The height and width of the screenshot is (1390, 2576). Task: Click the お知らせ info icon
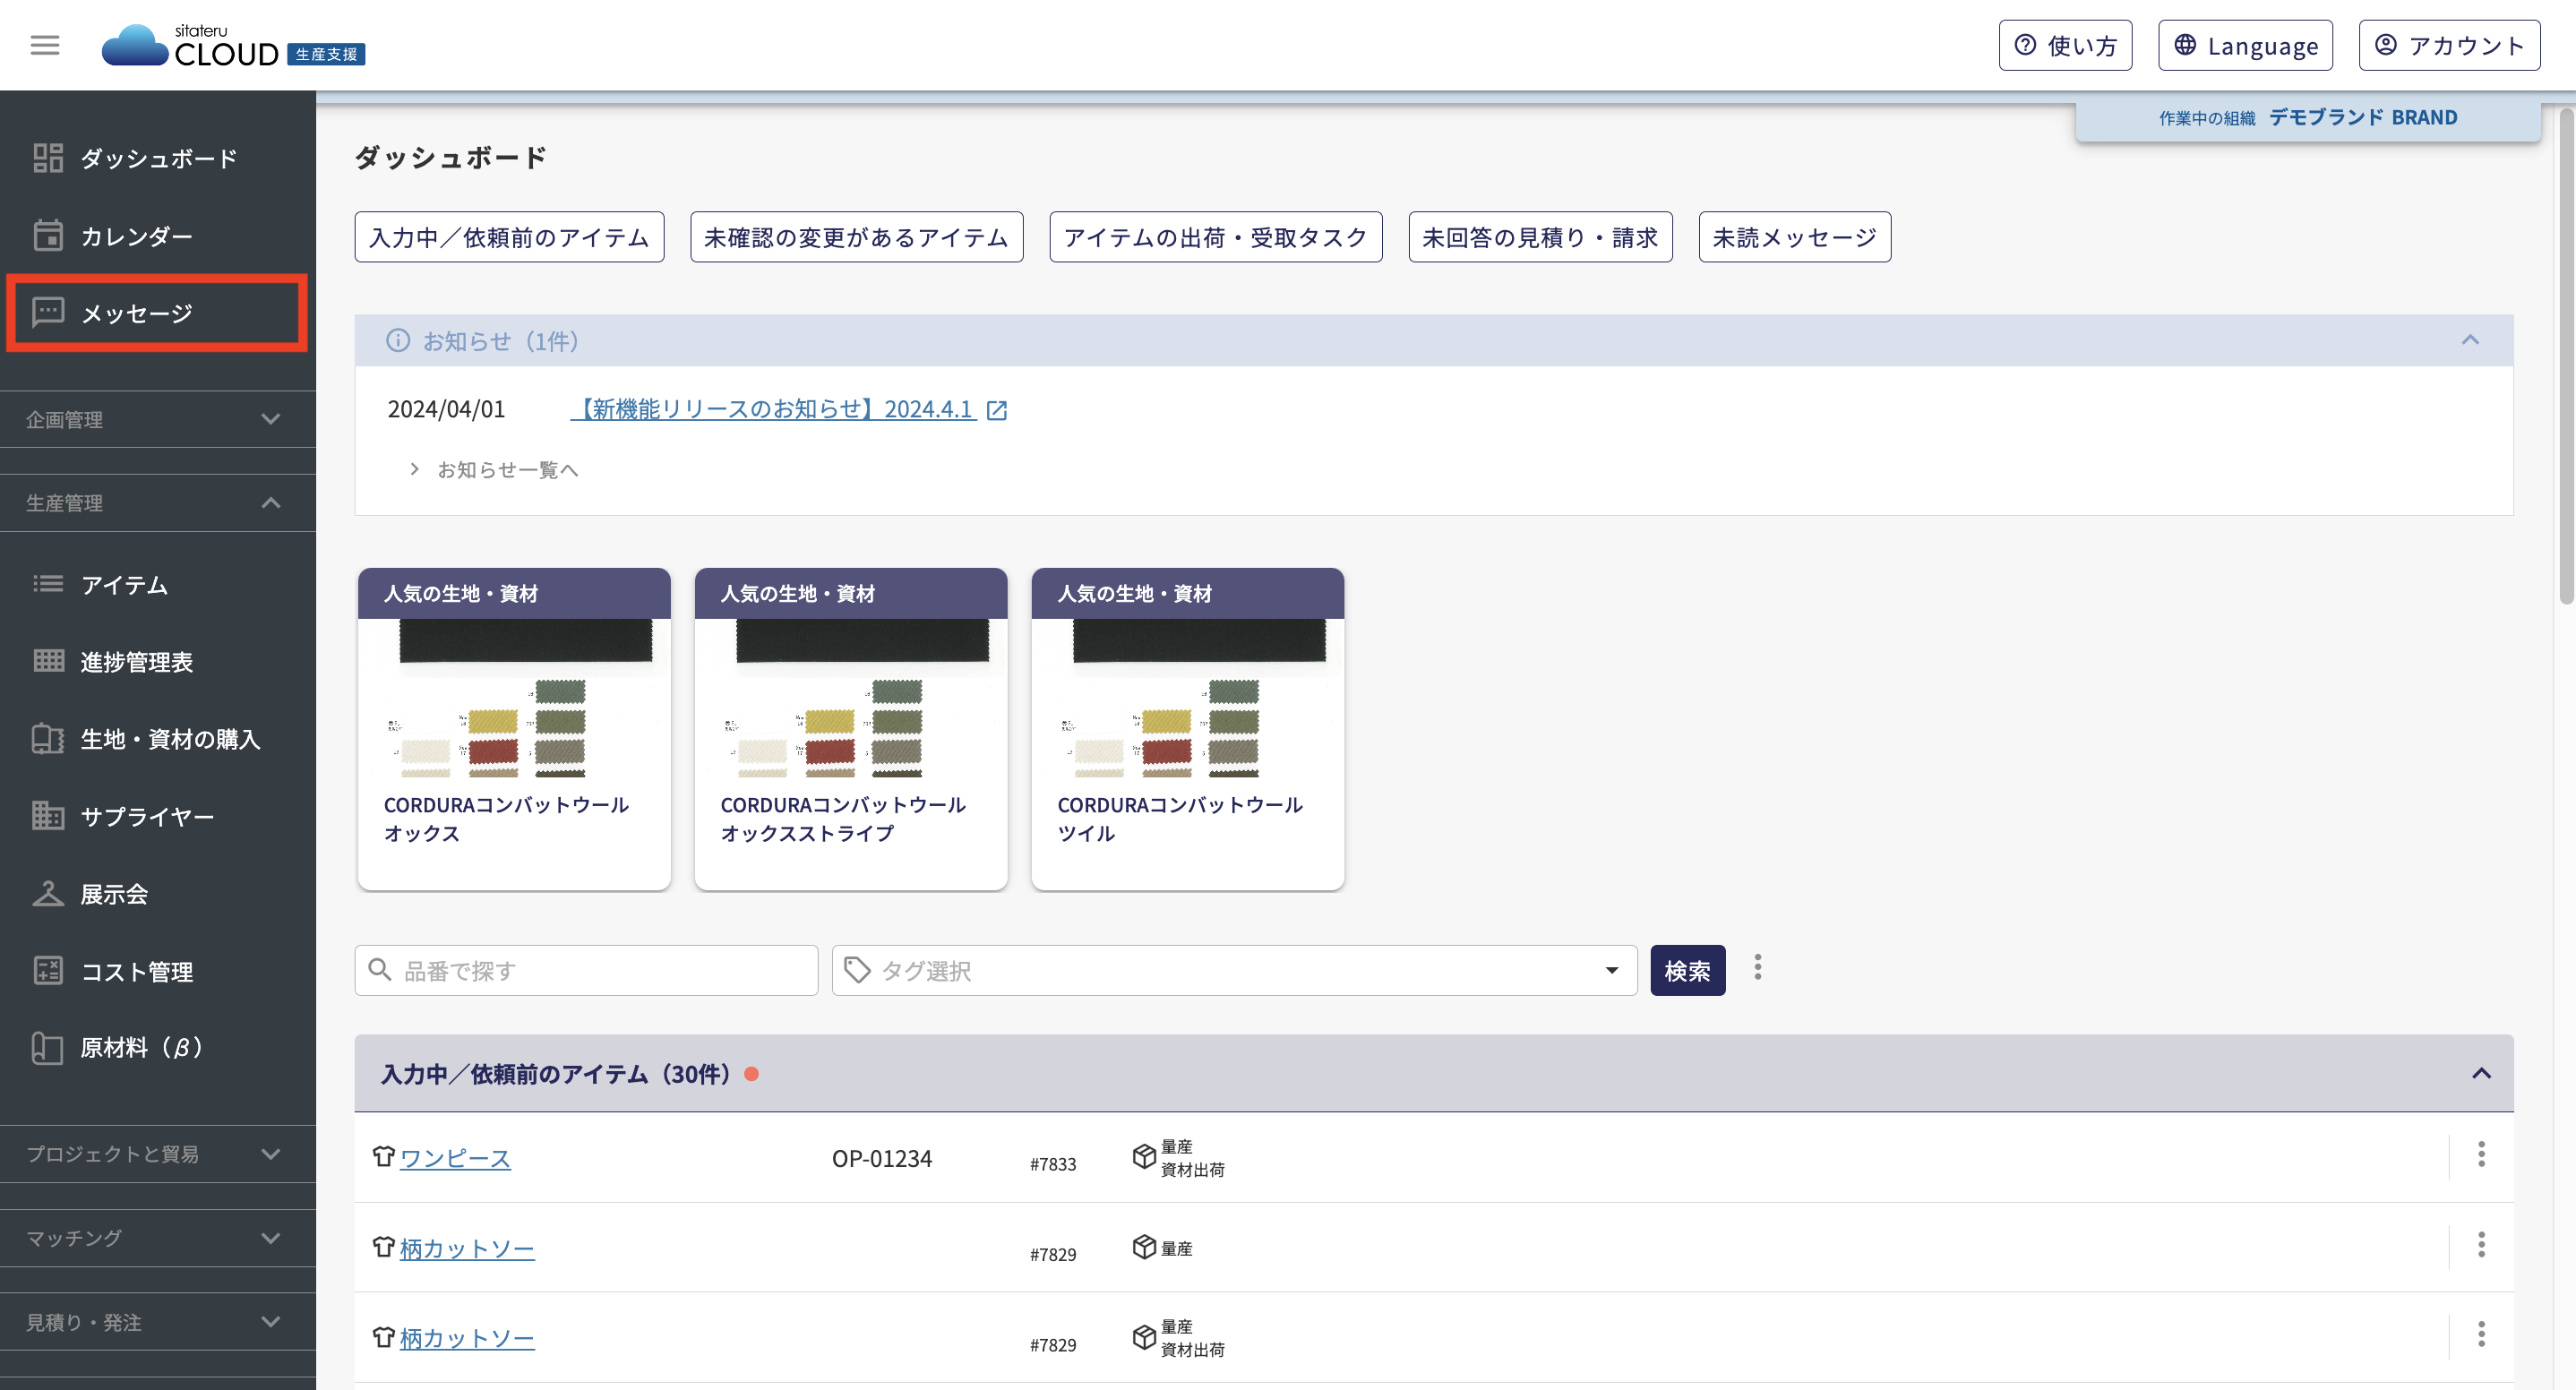pyautogui.click(x=398, y=341)
